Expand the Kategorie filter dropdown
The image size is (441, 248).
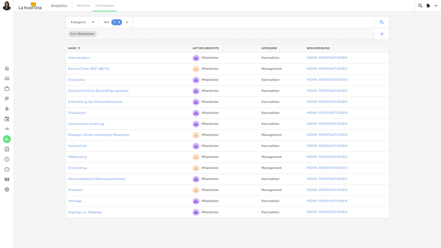click(x=82, y=22)
